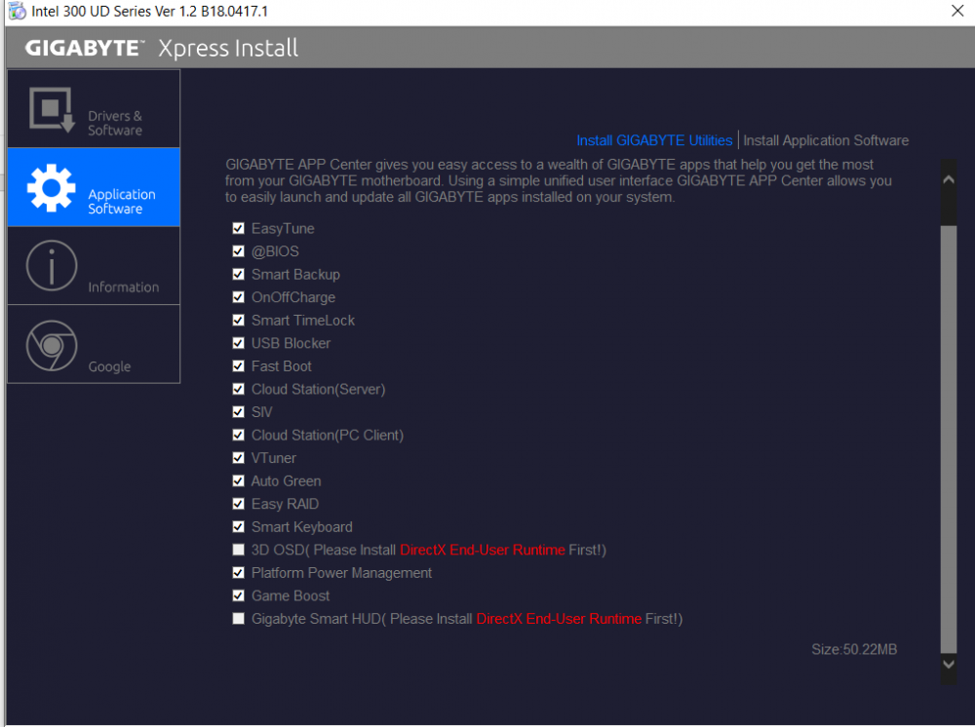Uncheck the Cloud Station(Server) checkbox
This screenshot has height=727, width=975.
coord(238,389)
